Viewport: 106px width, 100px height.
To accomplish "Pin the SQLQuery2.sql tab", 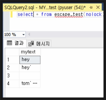I will [91, 8].
